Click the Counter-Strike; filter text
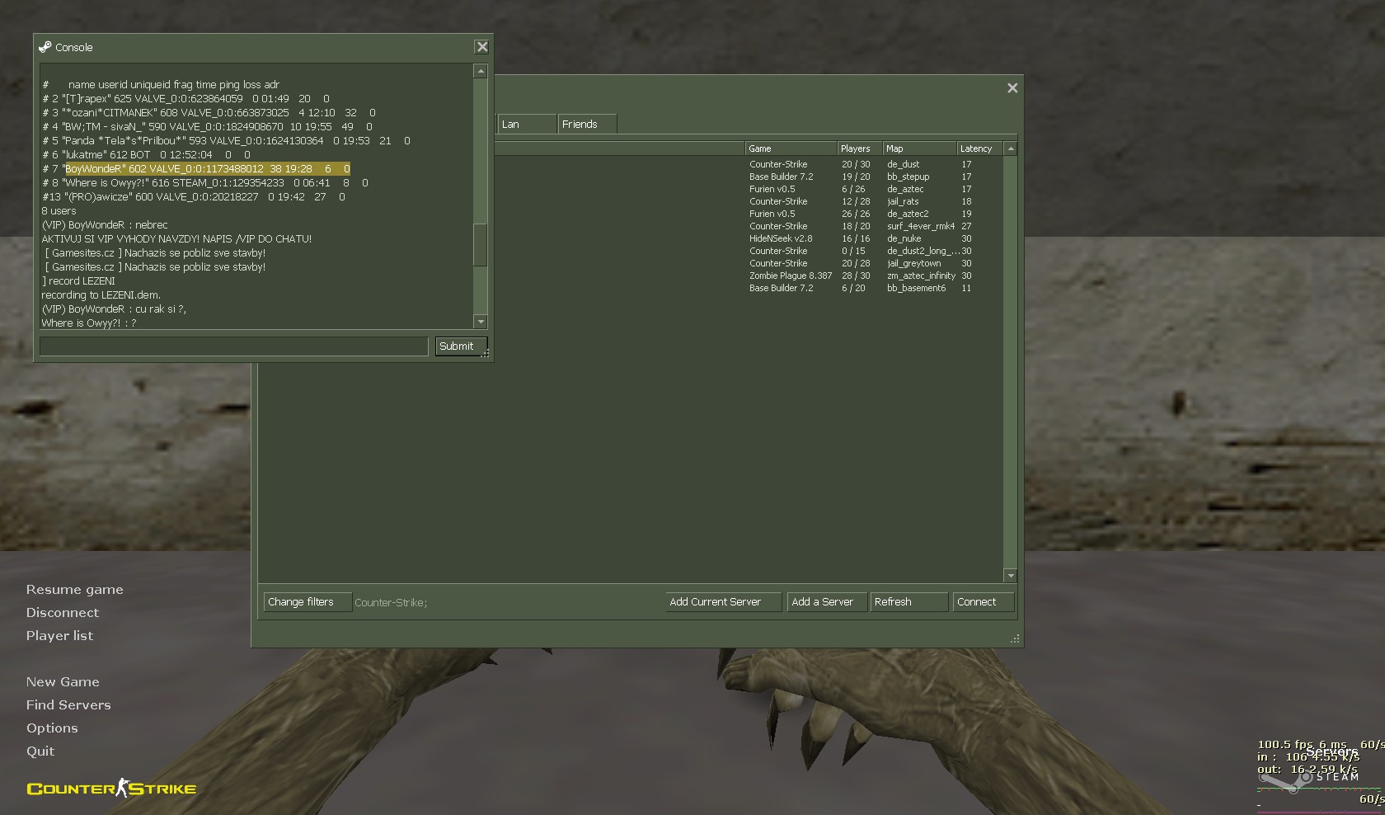Viewport: 1385px width, 815px height. click(x=391, y=603)
